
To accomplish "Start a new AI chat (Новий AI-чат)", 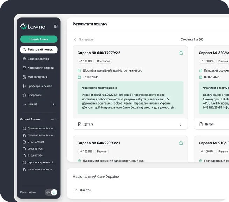I will click(39, 39).
